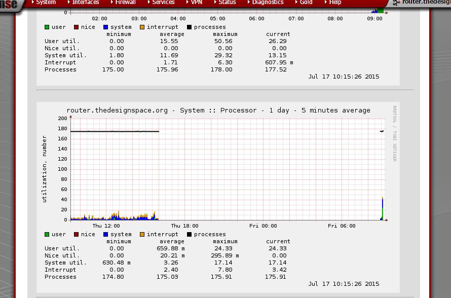
Task: Click the router.thedesign hostname link
Action: pos(426,3)
